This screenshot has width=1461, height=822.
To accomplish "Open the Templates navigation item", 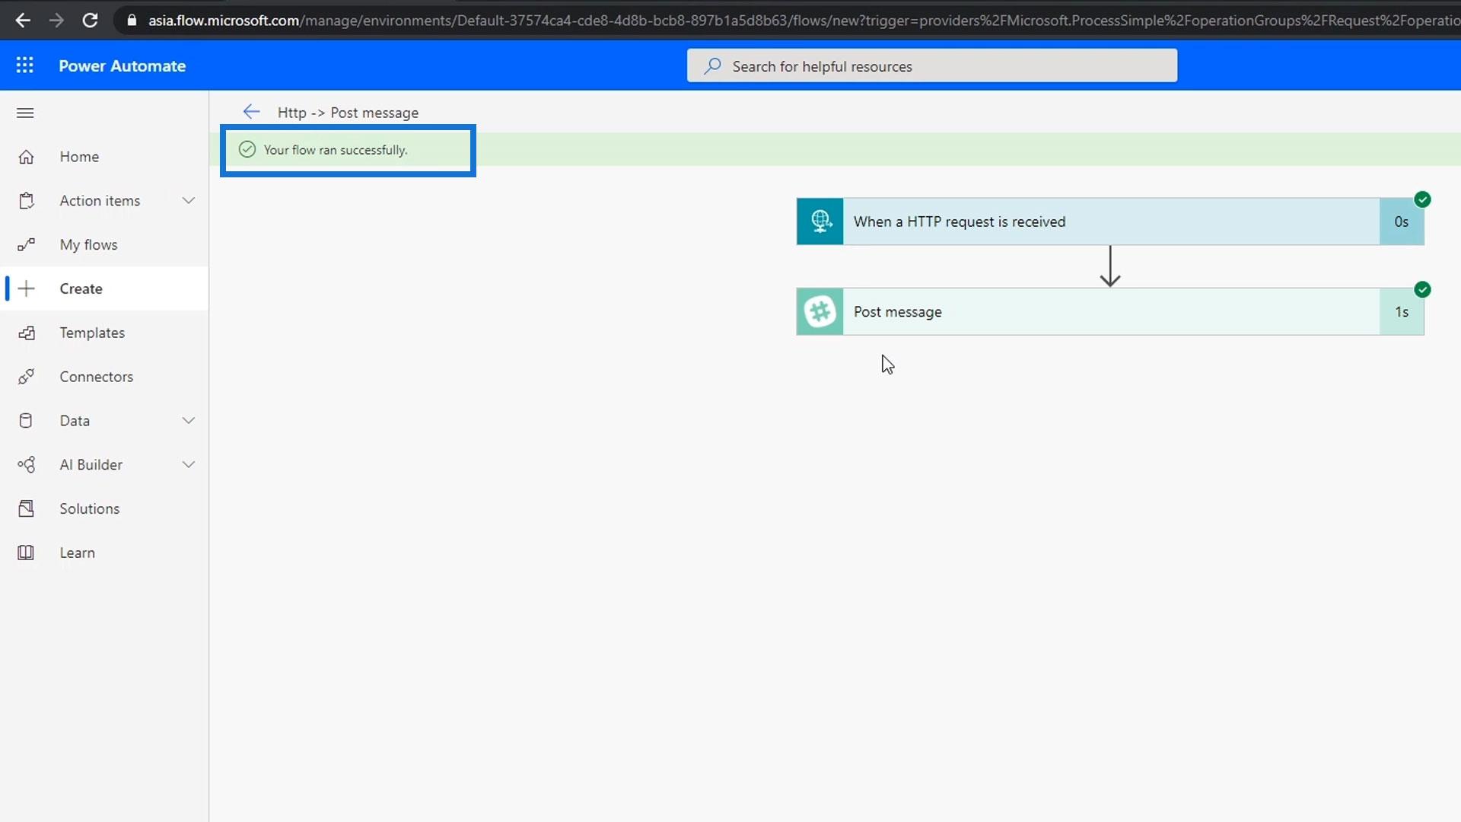I will [92, 333].
